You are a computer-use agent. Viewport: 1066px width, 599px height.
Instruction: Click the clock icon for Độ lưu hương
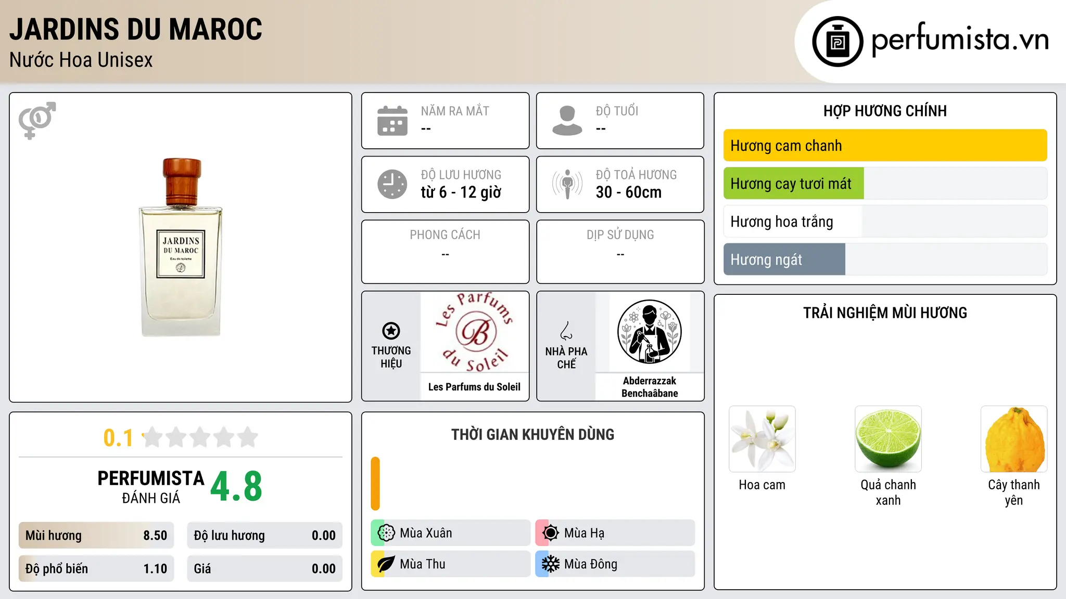point(392,184)
